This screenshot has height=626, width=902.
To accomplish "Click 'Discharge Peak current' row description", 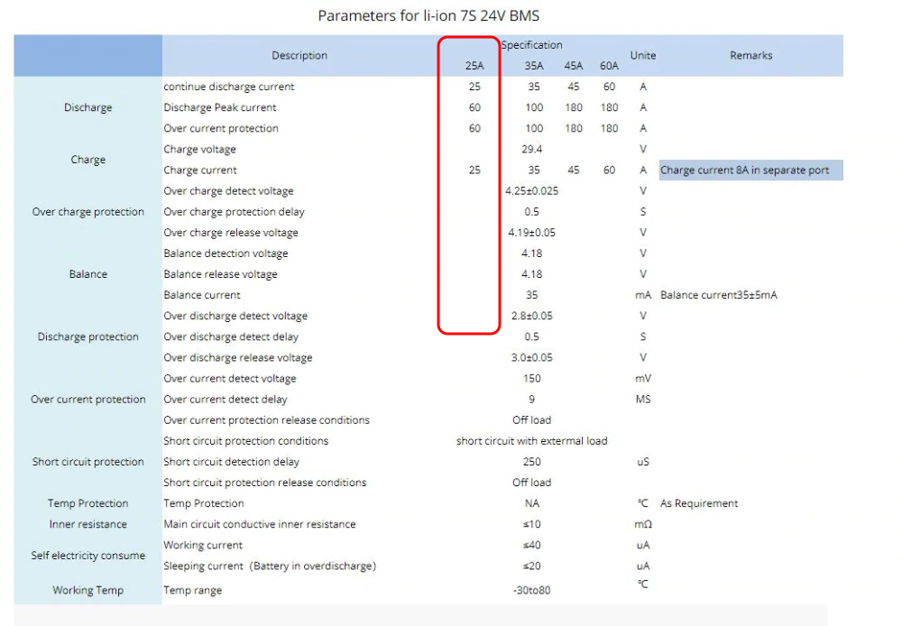I will 220,107.
